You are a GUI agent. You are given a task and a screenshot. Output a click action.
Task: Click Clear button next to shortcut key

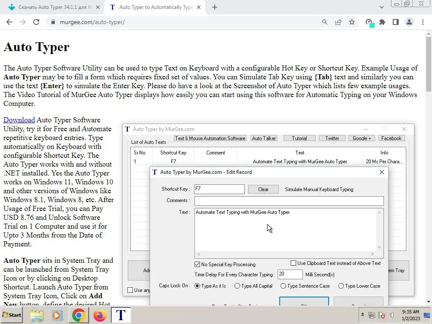tap(263, 189)
